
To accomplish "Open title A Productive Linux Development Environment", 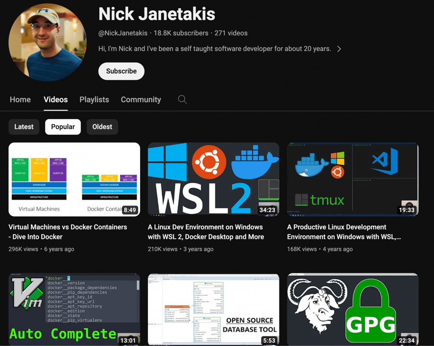I will (x=344, y=232).
